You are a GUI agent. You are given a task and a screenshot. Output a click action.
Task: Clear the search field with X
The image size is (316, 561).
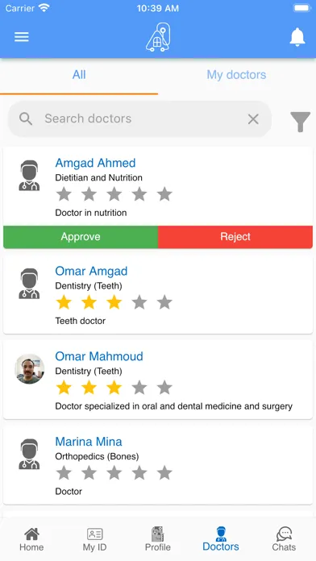(253, 119)
